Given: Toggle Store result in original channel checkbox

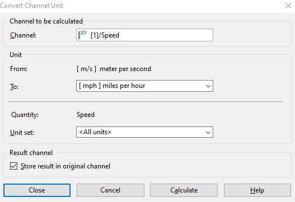Looking at the screenshot, I should point(13,166).
